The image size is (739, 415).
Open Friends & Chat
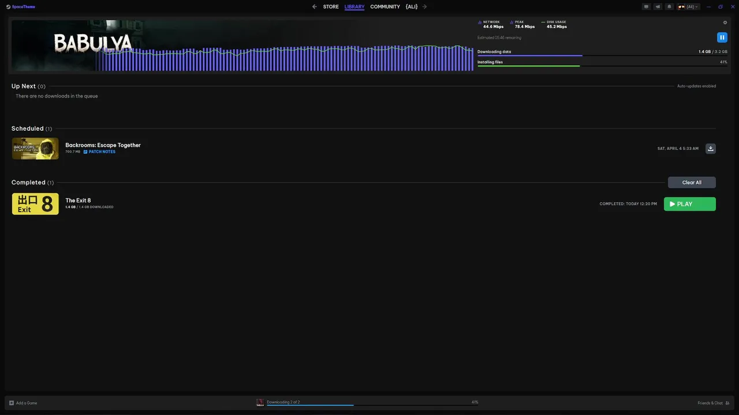click(x=714, y=403)
